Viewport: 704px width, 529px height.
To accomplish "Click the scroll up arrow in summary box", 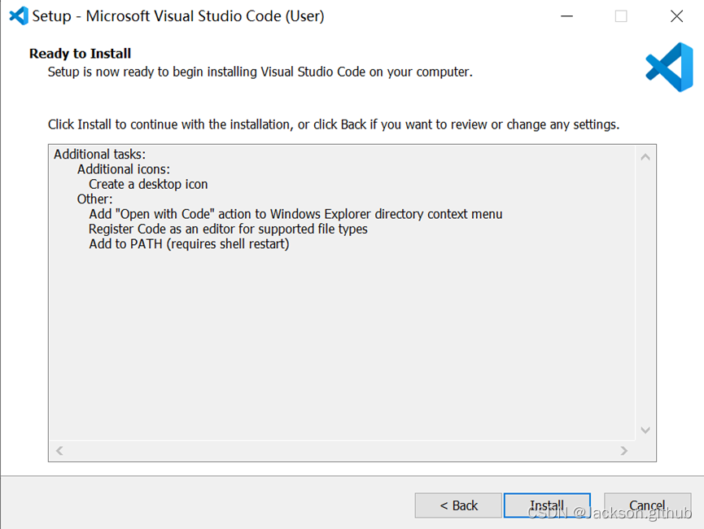I will (645, 156).
